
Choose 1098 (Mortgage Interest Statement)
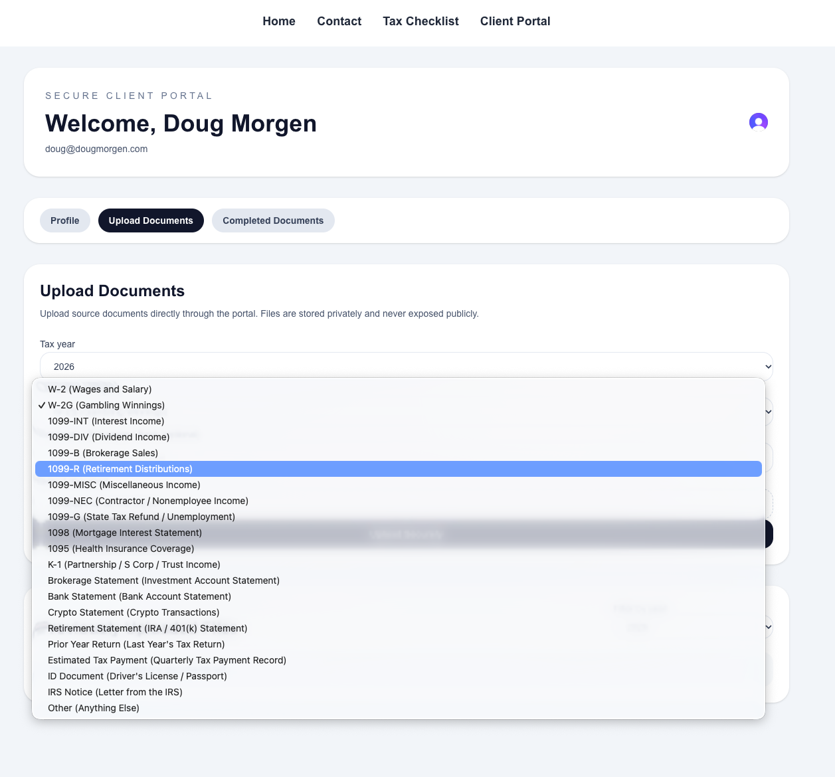coord(399,533)
